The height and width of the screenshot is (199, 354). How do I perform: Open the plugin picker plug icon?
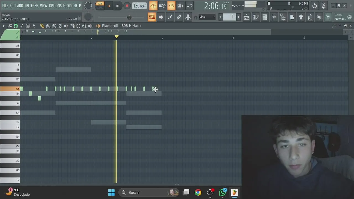click(301, 17)
